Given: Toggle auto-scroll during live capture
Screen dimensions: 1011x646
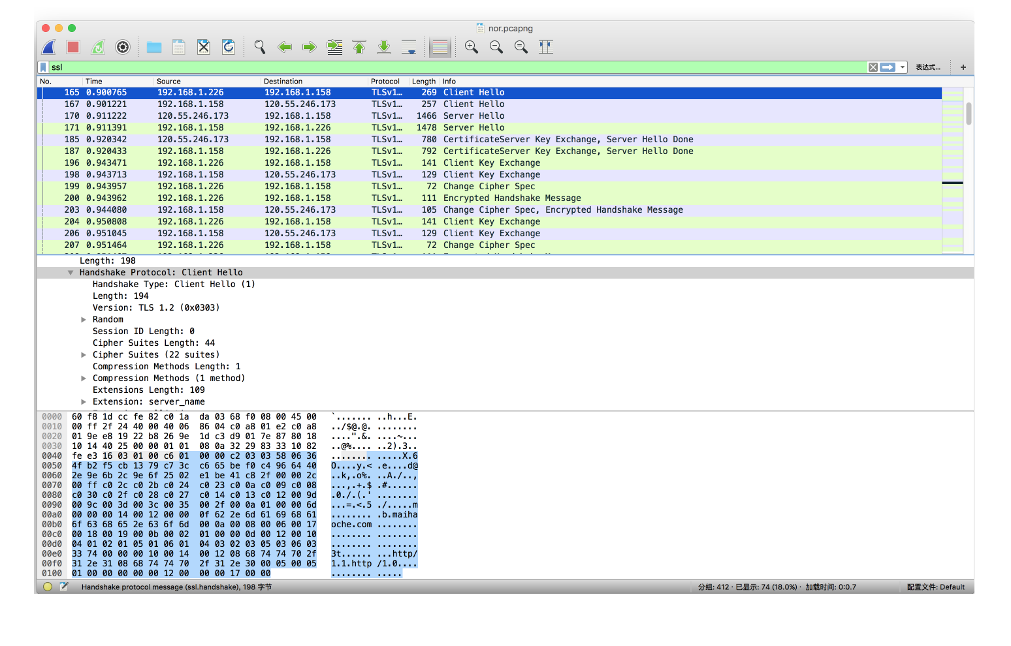Looking at the screenshot, I should click(x=409, y=47).
